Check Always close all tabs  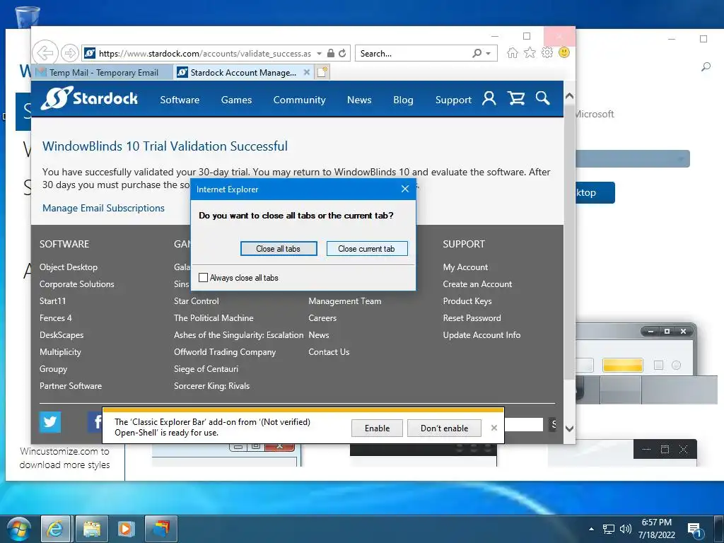click(203, 277)
